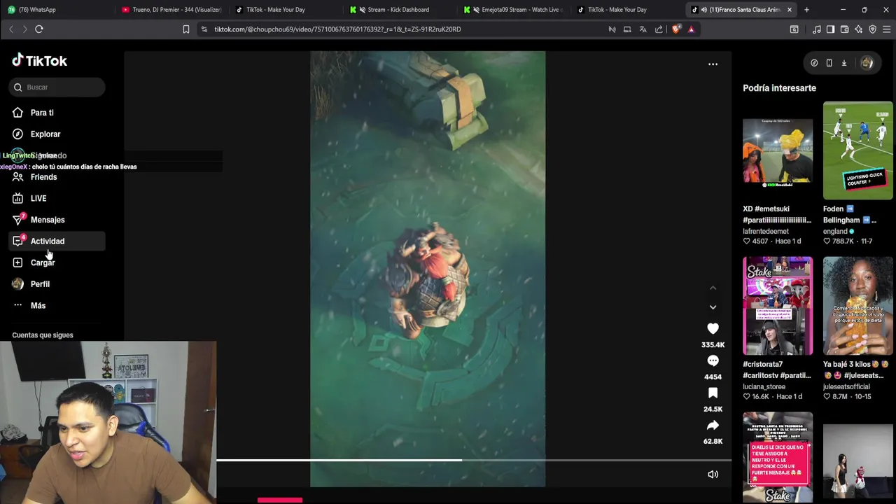Go to the previous video with up chevron
The image size is (896, 504).
713,288
